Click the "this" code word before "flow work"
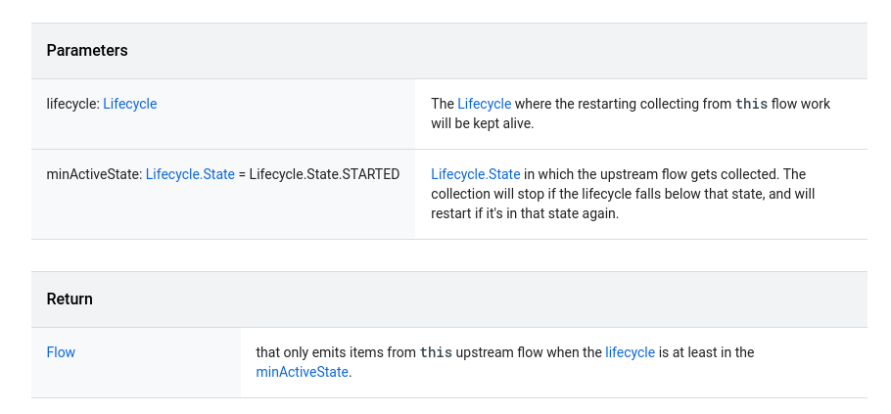 [x=751, y=104]
